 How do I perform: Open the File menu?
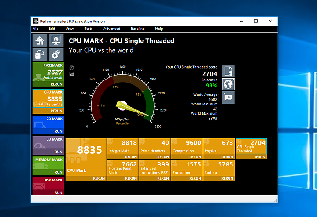point(35,29)
